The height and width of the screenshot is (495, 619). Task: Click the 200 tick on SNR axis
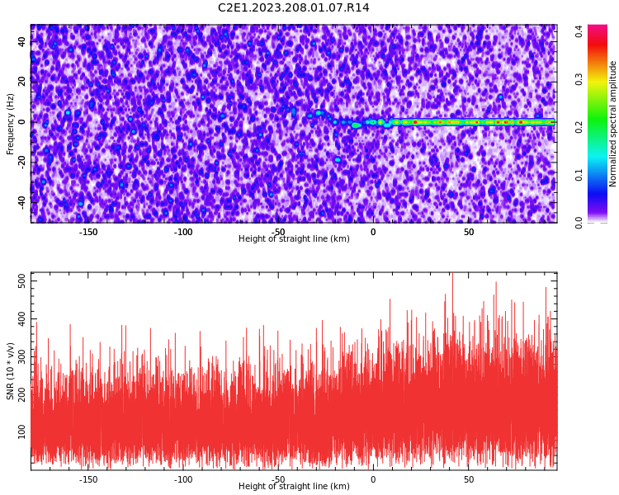22,394
